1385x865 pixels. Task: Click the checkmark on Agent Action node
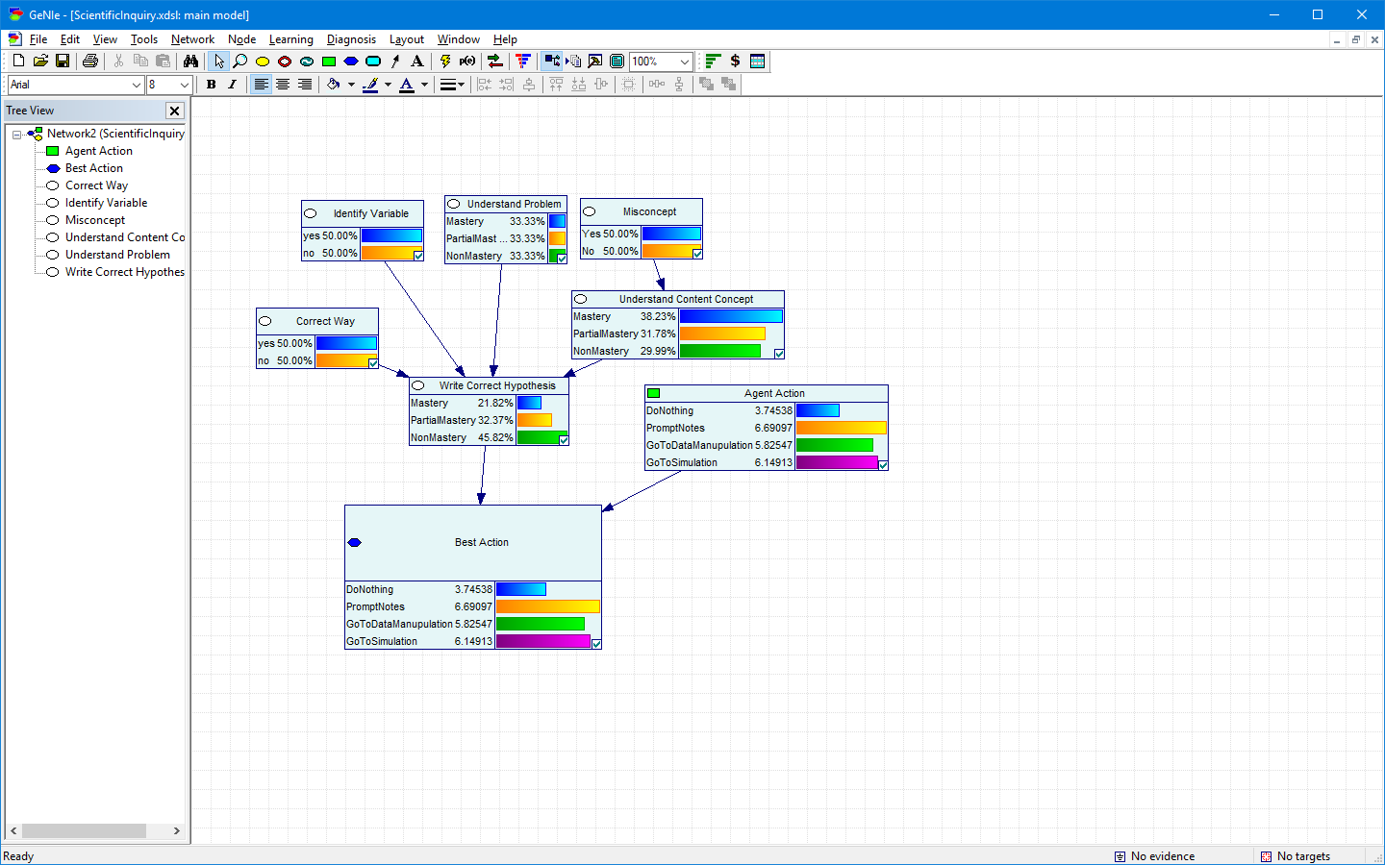(x=883, y=465)
